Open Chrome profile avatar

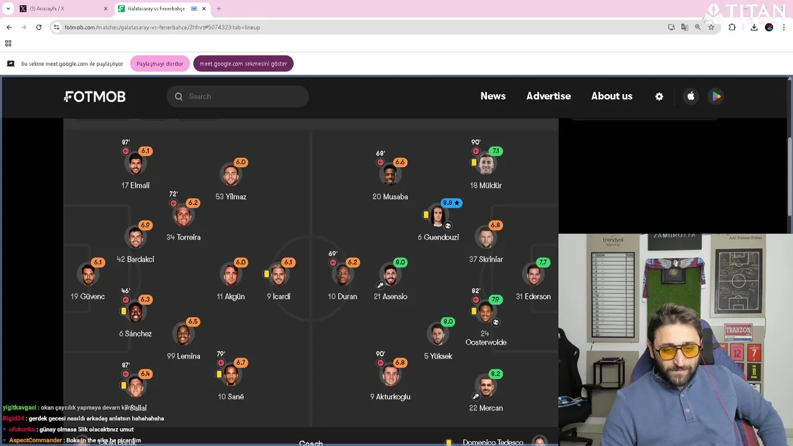click(769, 27)
